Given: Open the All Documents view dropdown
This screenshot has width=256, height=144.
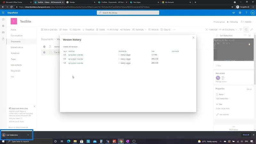Looking at the screenshot, I should tap(228, 29).
